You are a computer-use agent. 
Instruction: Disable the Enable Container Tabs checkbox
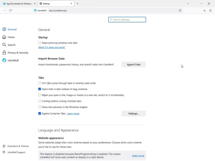pos(40,114)
